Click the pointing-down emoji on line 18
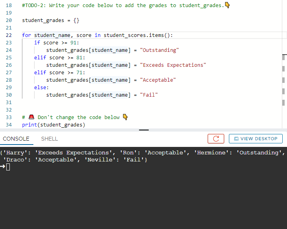The image size is (287, 229). click(x=227, y=5)
